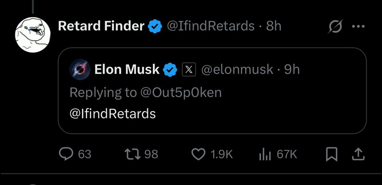The width and height of the screenshot is (382, 185).
Task: Click the reply speech bubble icon
Action: click(x=66, y=154)
